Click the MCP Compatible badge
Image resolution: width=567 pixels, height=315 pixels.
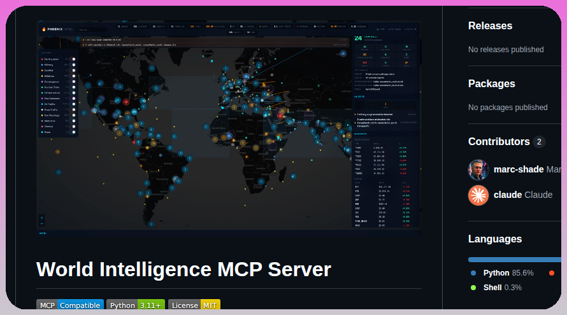point(70,305)
